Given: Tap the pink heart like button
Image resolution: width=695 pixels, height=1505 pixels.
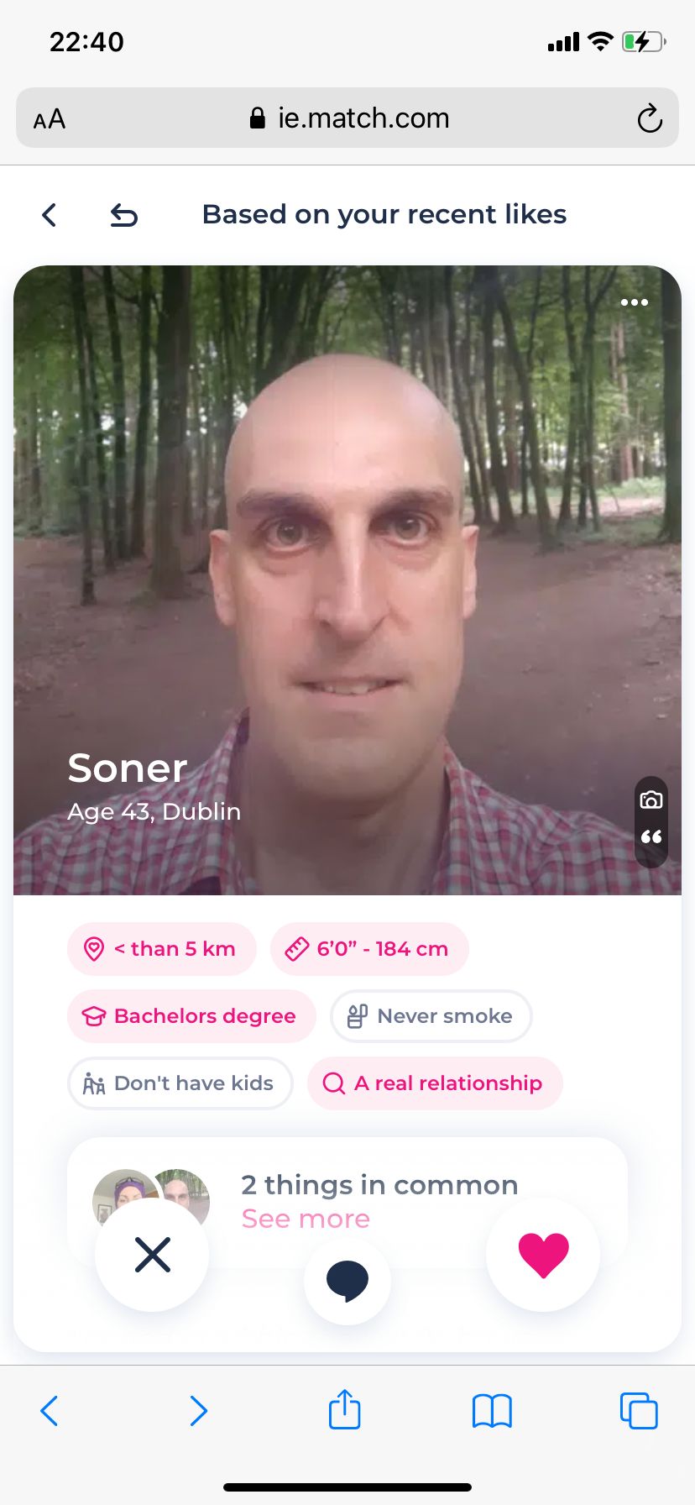Looking at the screenshot, I should [543, 1255].
